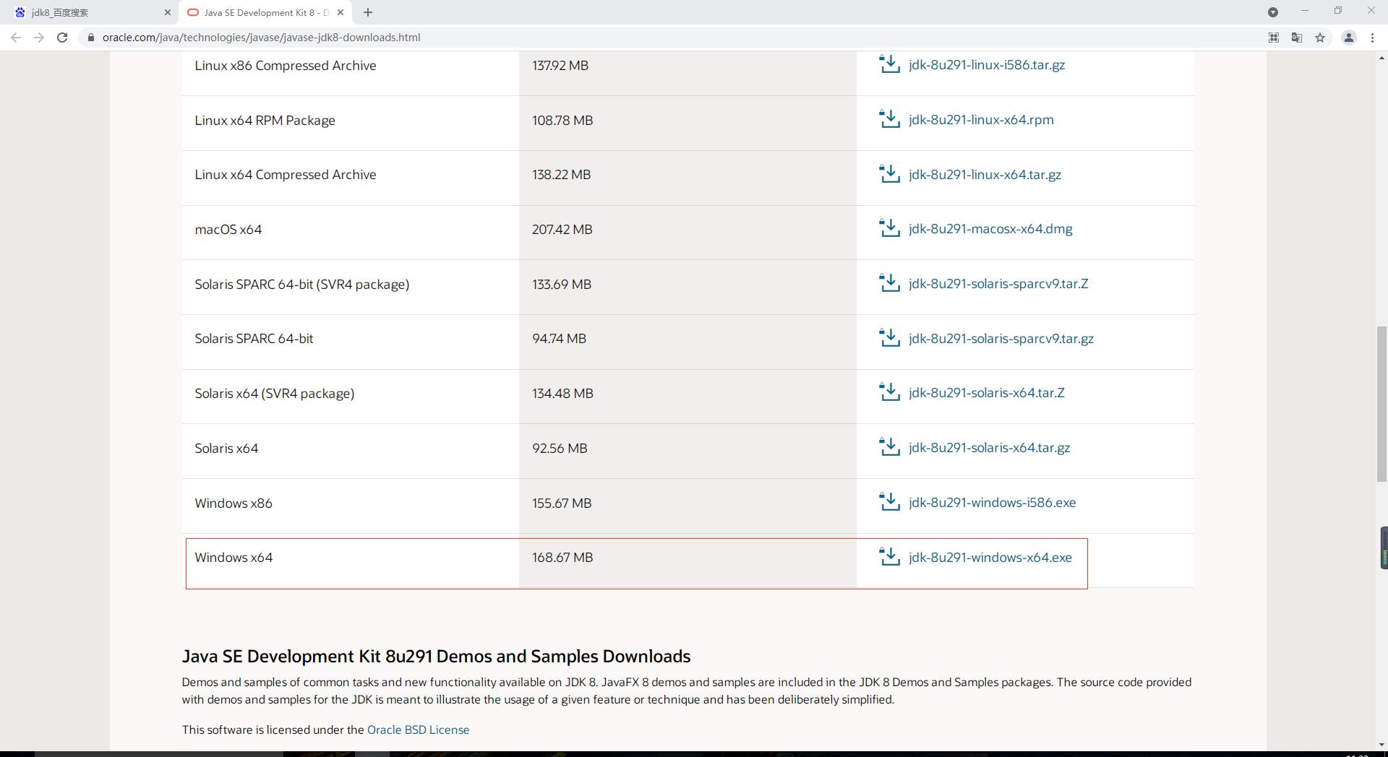Open jdk-8u291-linux-x64.tar.gz download link

(985, 175)
